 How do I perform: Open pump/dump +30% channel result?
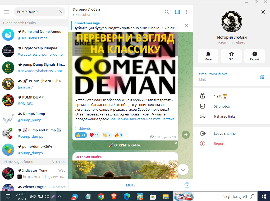[34, 150]
